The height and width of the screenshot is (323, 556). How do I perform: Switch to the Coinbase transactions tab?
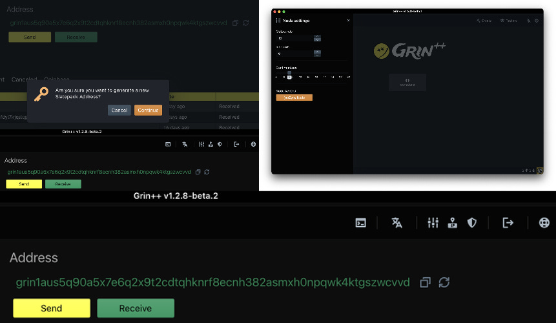57,79
